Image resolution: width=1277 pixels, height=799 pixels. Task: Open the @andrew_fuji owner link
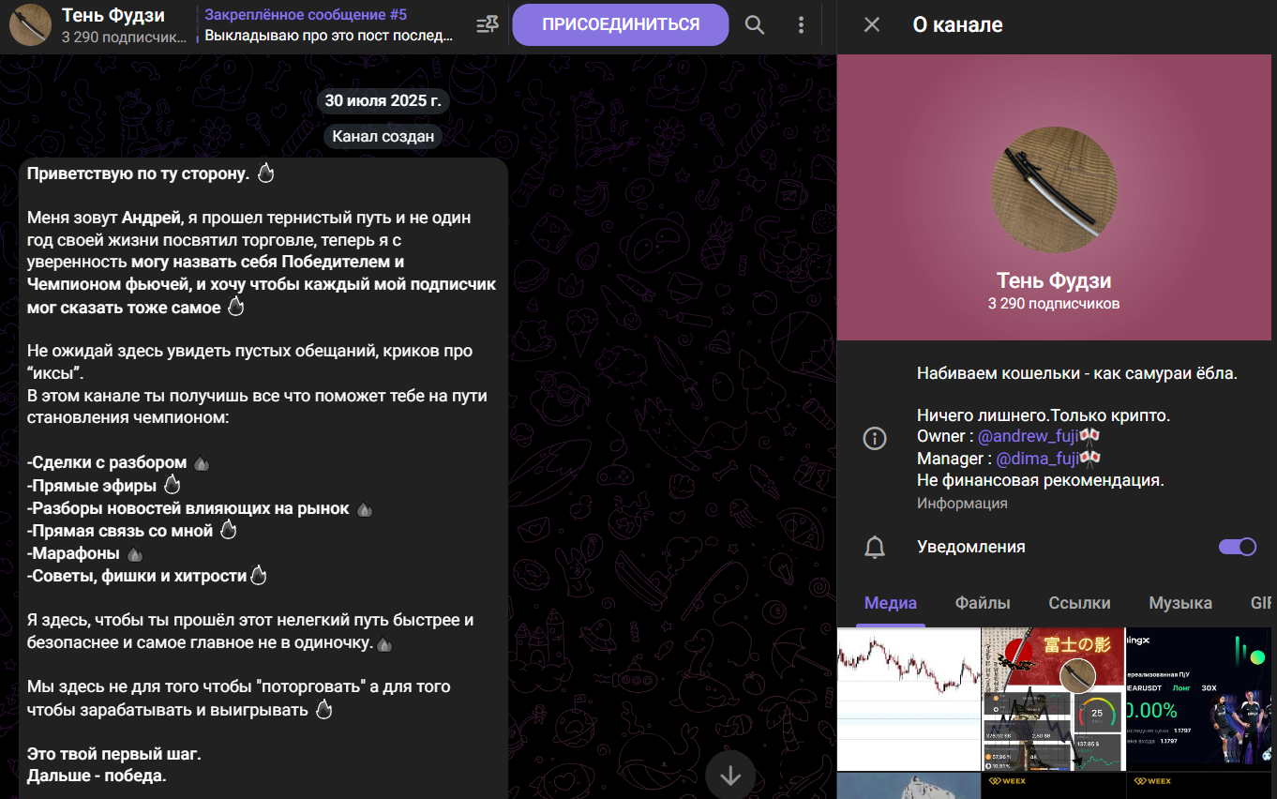pyautogui.click(x=1028, y=436)
